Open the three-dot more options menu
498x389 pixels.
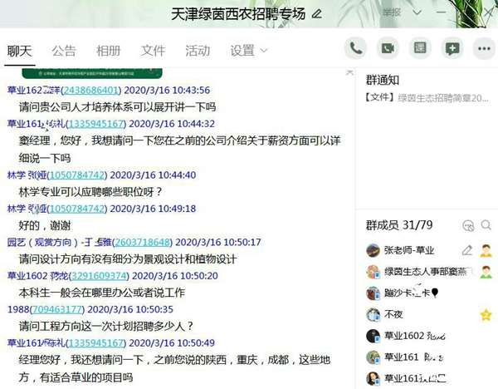pos(483,48)
